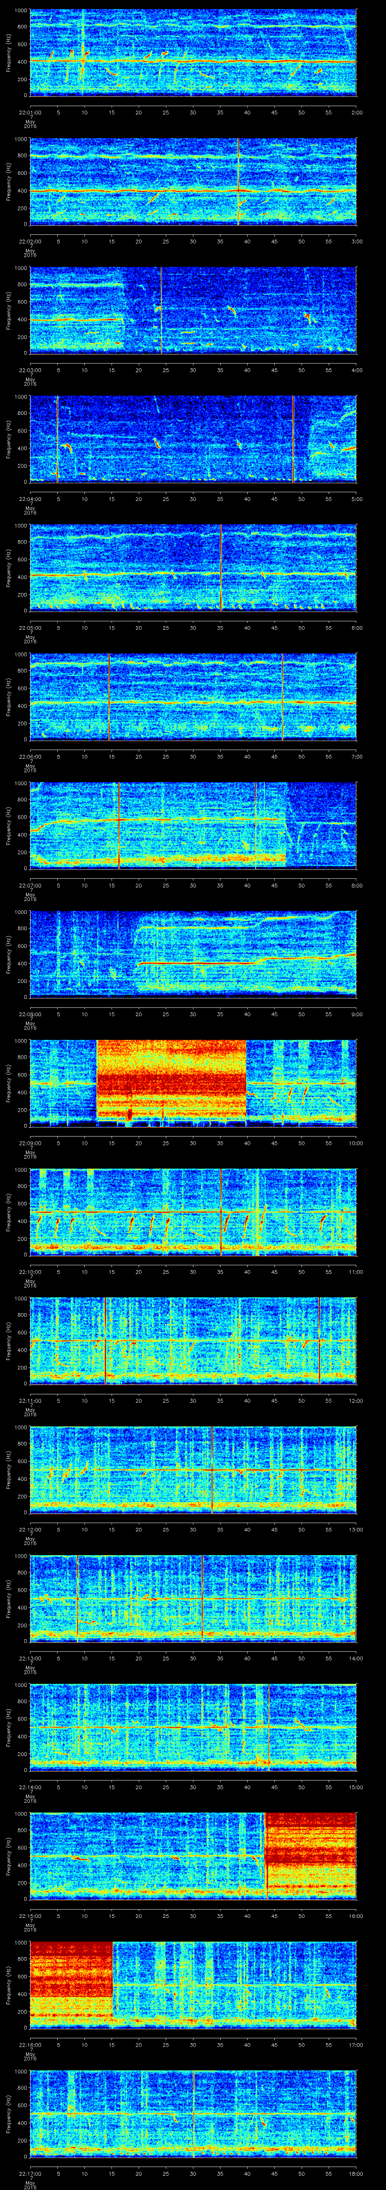
Task: Select the 22:10:00 time label
Action: 30,1271
